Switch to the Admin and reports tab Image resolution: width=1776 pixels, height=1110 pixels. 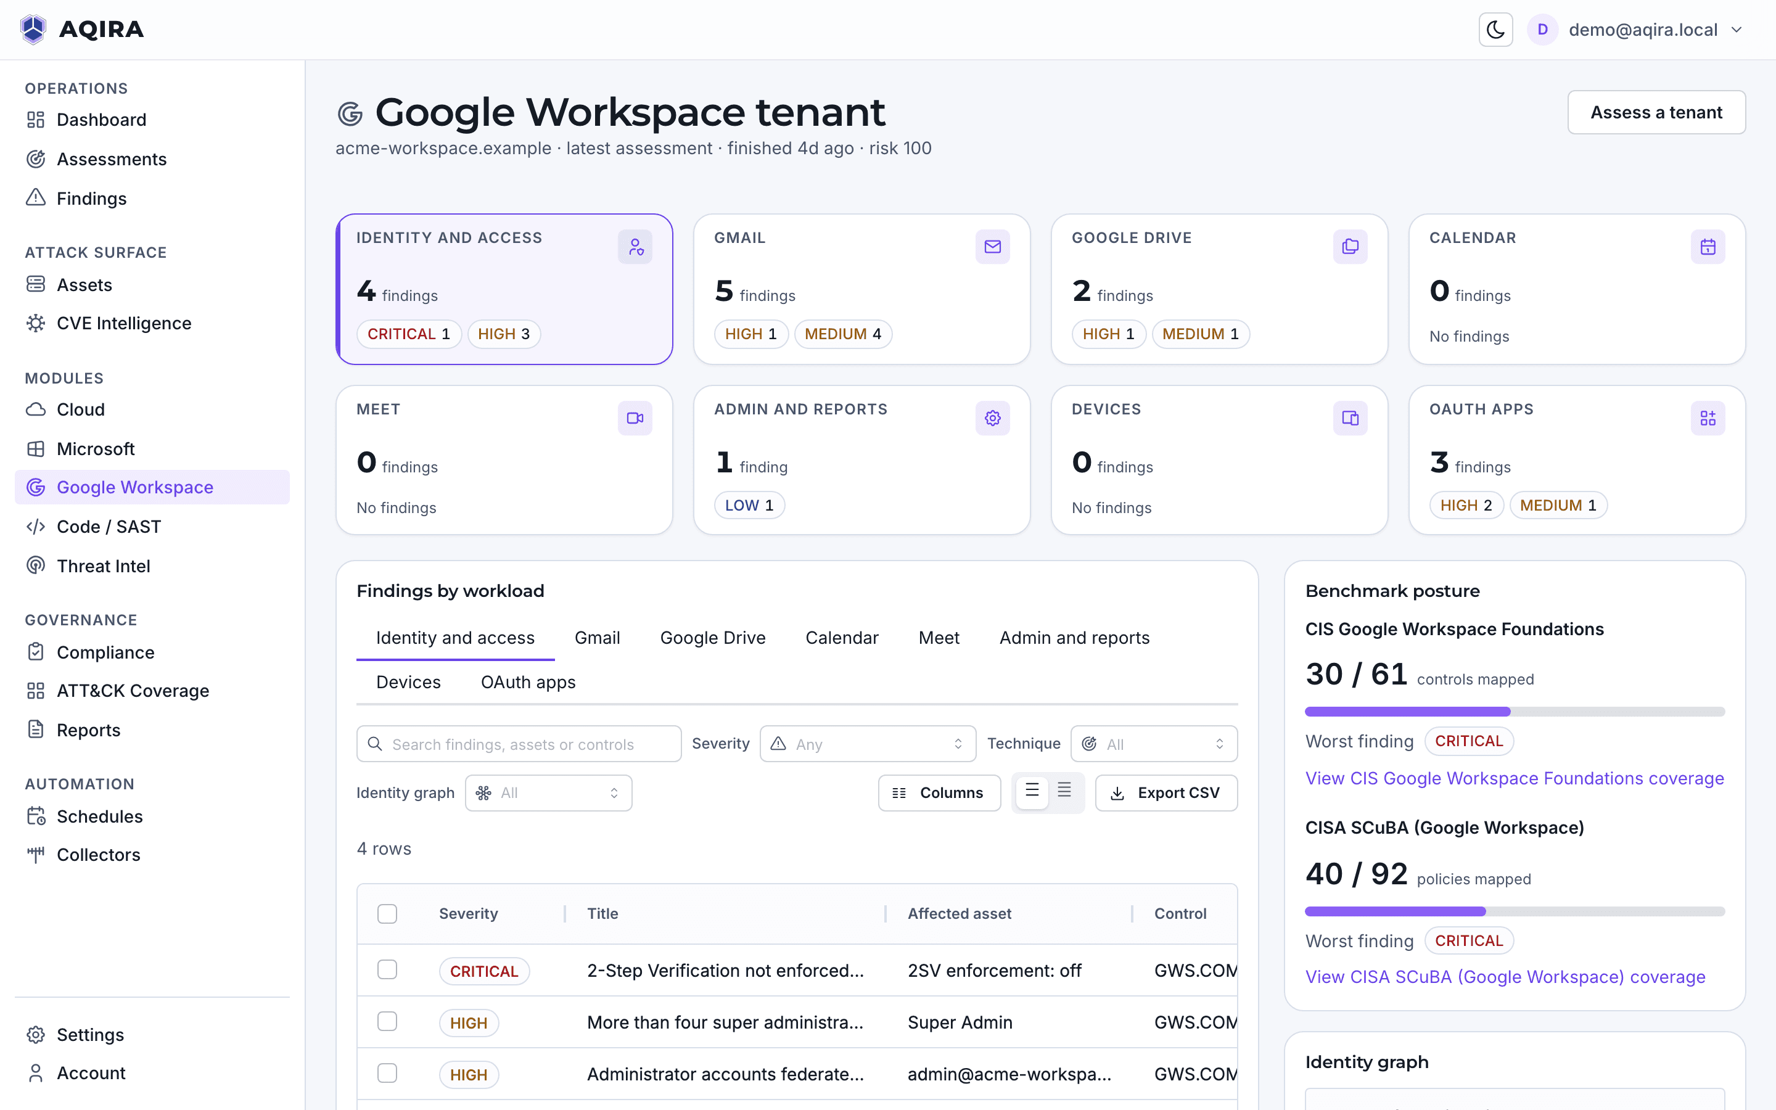[x=1074, y=638]
